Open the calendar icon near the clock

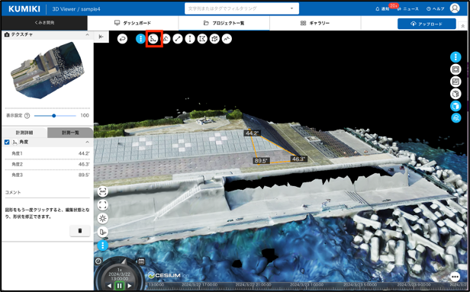(141, 262)
